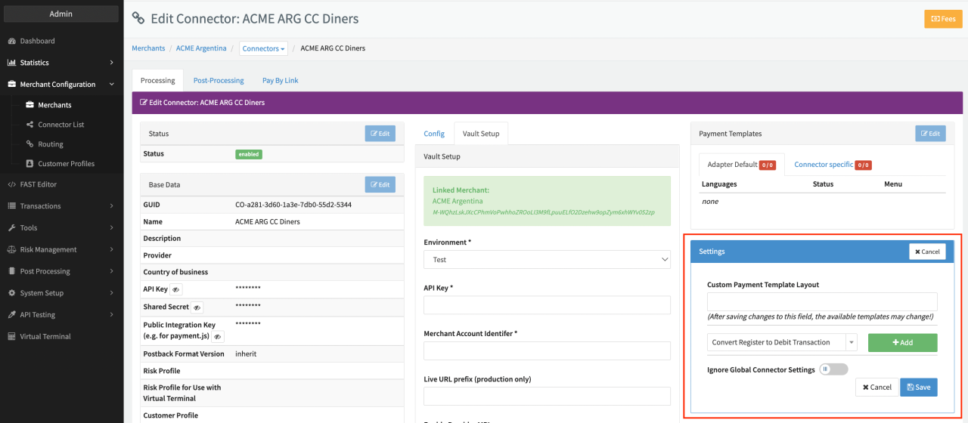This screenshot has height=423, width=968.
Task: Reveal the API Key with eye icon
Action: (175, 289)
